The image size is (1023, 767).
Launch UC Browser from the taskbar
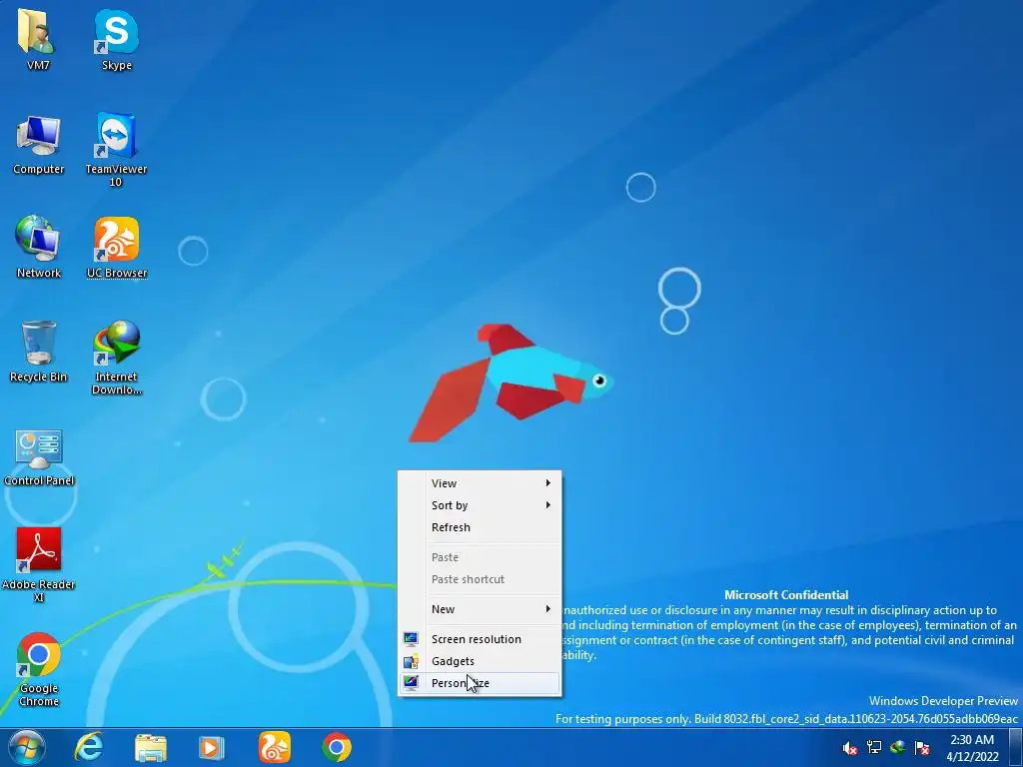click(x=274, y=747)
